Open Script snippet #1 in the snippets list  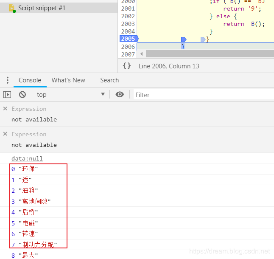coord(59,8)
